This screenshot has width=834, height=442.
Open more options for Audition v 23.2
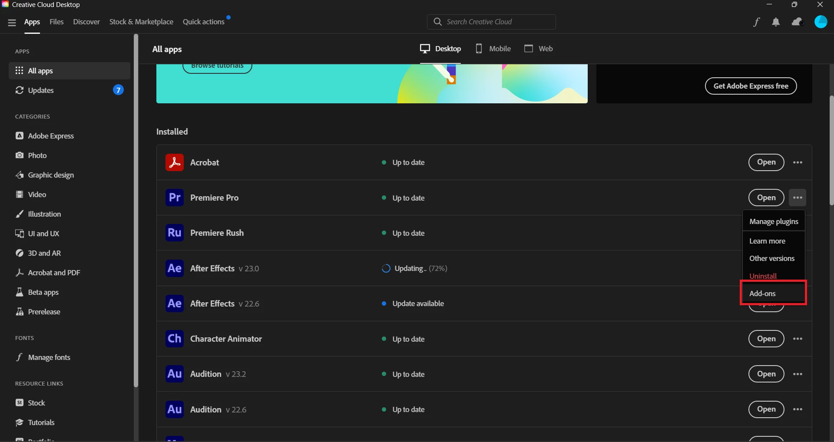pos(798,374)
